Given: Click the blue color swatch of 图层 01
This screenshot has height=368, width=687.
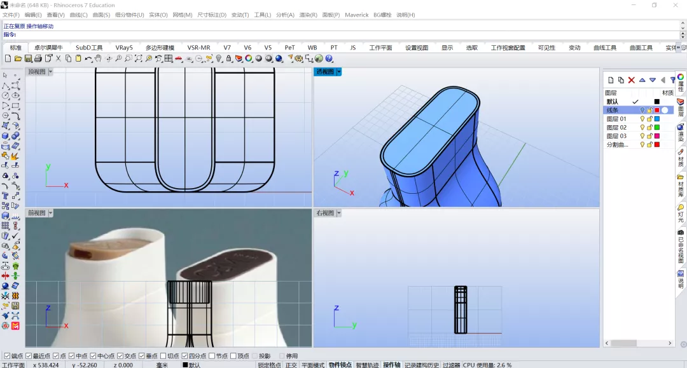Looking at the screenshot, I should (656, 119).
